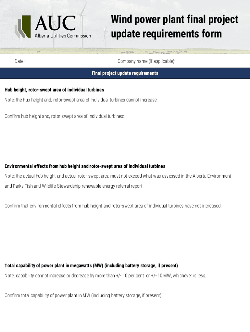Click the Date input field
250x332 pixels.
(x=65, y=61)
